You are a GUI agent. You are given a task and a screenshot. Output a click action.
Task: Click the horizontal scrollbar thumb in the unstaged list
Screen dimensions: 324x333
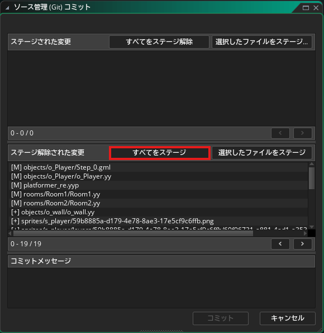pyautogui.click(x=133, y=233)
